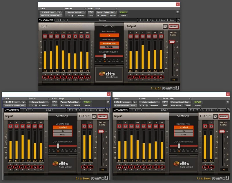The width and height of the screenshot is (232, 183).
Task: Click output link icon beside Limiter in 7.1 to 5.1
Action: [165, 26]
